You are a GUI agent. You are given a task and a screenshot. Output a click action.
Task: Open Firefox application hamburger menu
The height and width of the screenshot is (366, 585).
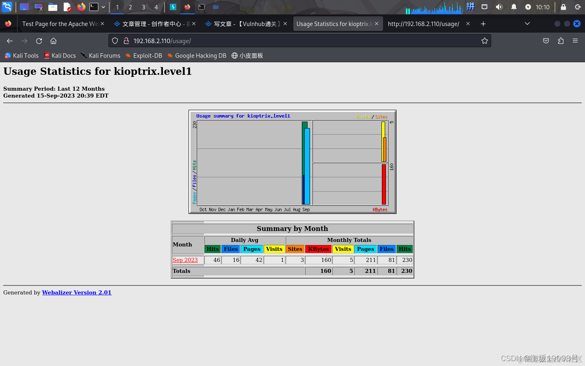[575, 41]
